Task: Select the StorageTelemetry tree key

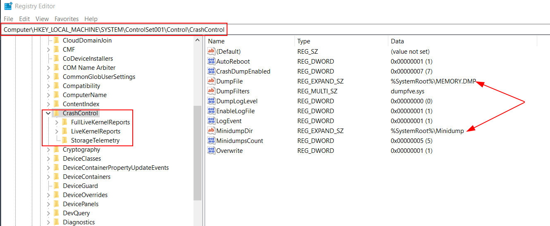Action: [x=95, y=140]
